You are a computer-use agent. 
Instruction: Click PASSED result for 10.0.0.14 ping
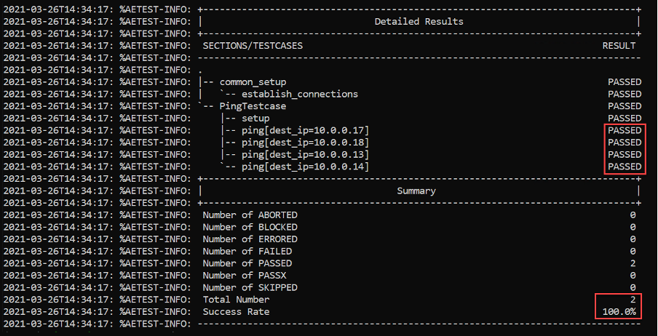(625, 167)
